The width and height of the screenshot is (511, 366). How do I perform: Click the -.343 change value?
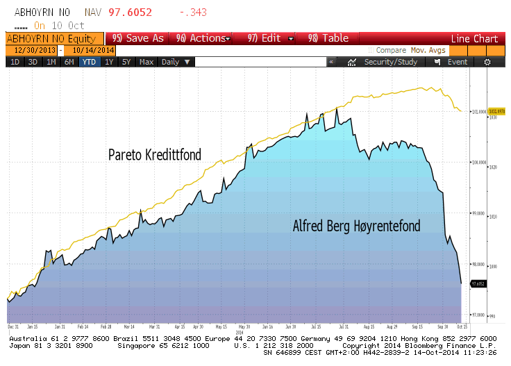(193, 13)
